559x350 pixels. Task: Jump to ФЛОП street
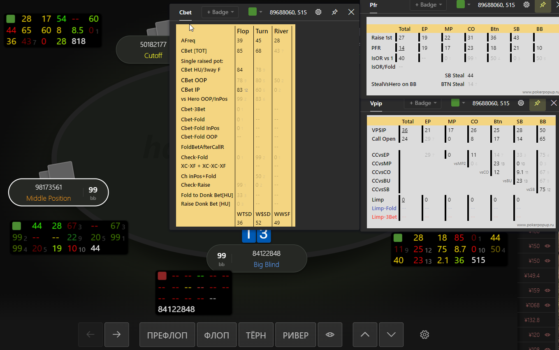pyautogui.click(x=217, y=335)
